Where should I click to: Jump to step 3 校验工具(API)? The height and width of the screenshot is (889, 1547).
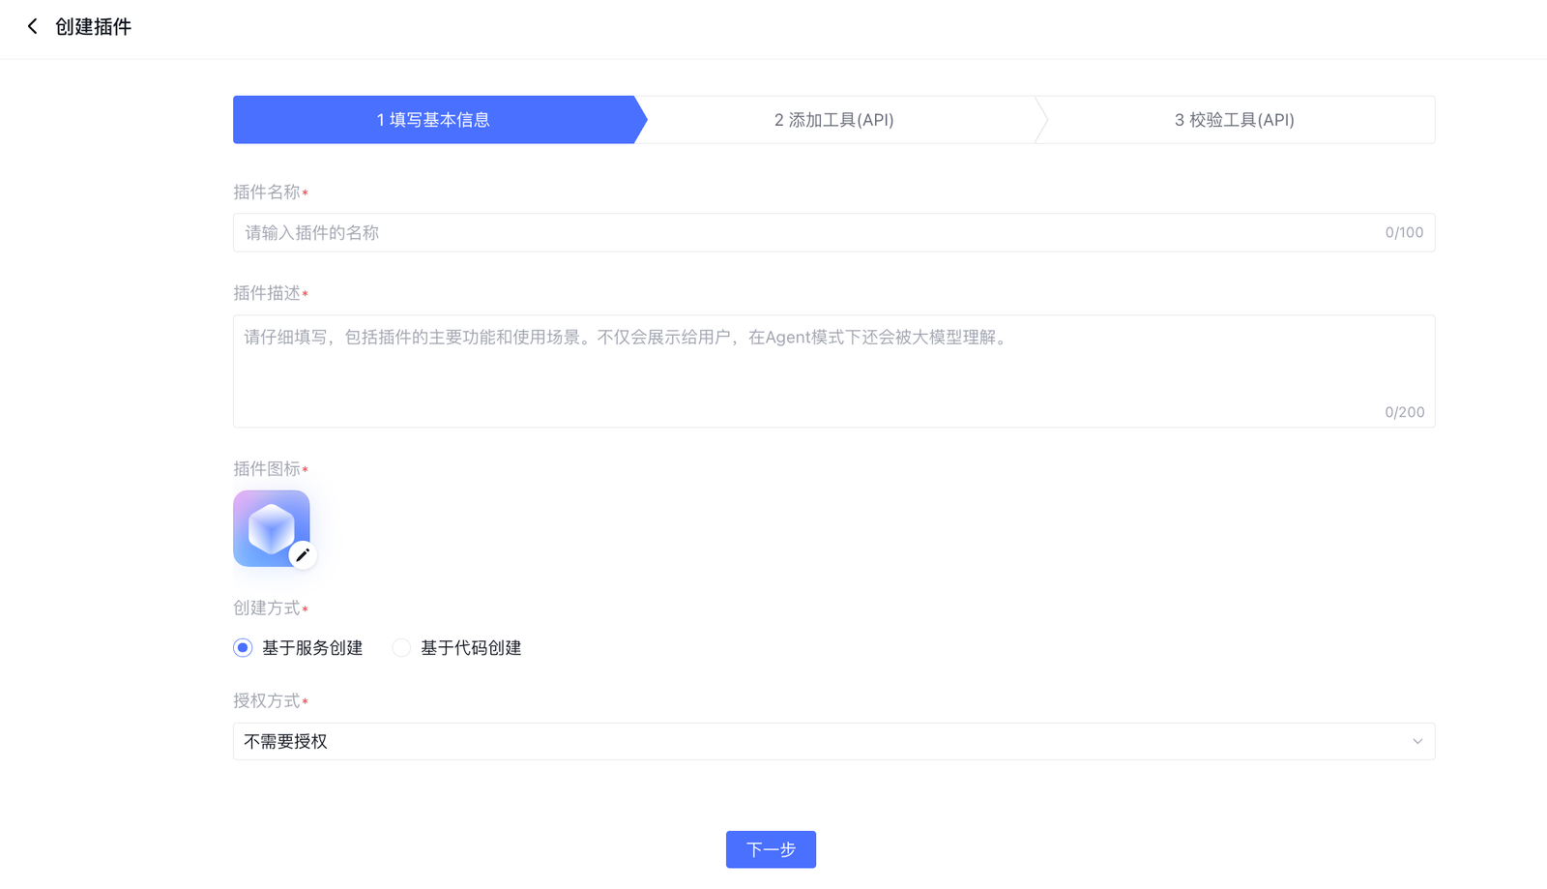[1234, 120]
